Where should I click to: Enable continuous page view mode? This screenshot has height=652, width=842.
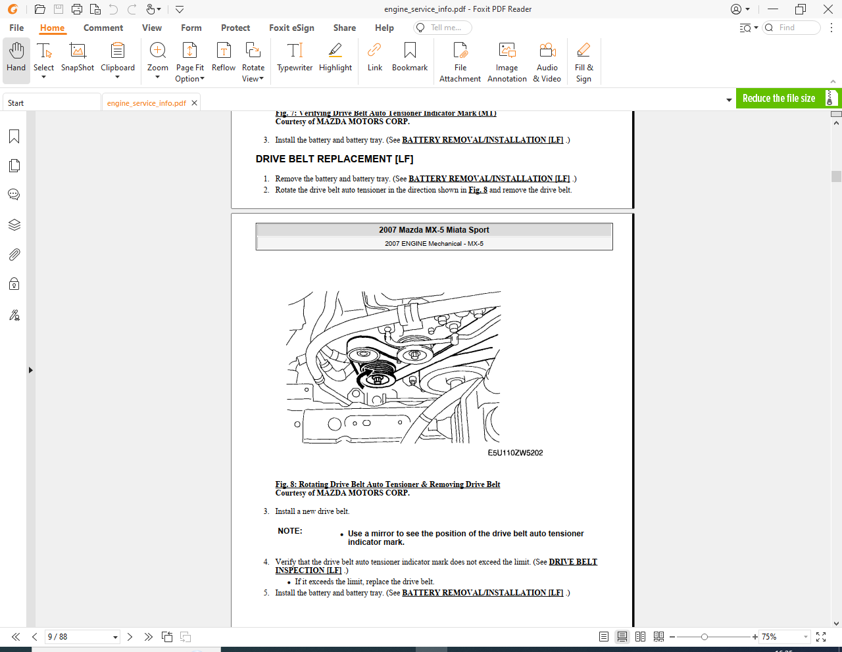tap(622, 637)
